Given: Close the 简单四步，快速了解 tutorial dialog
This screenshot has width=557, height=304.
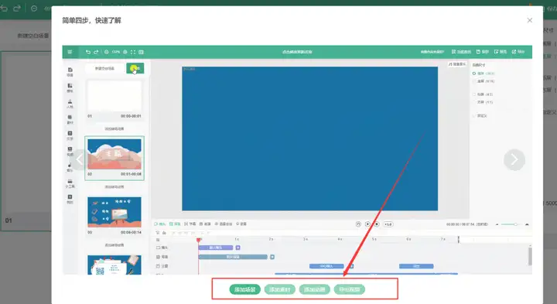Looking at the screenshot, I should click(x=529, y=20).
